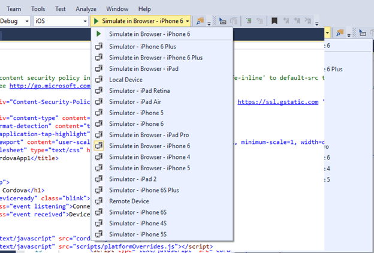Select Simulator - iPhone 5
This screenshot has height=253, width=374.
162,113
